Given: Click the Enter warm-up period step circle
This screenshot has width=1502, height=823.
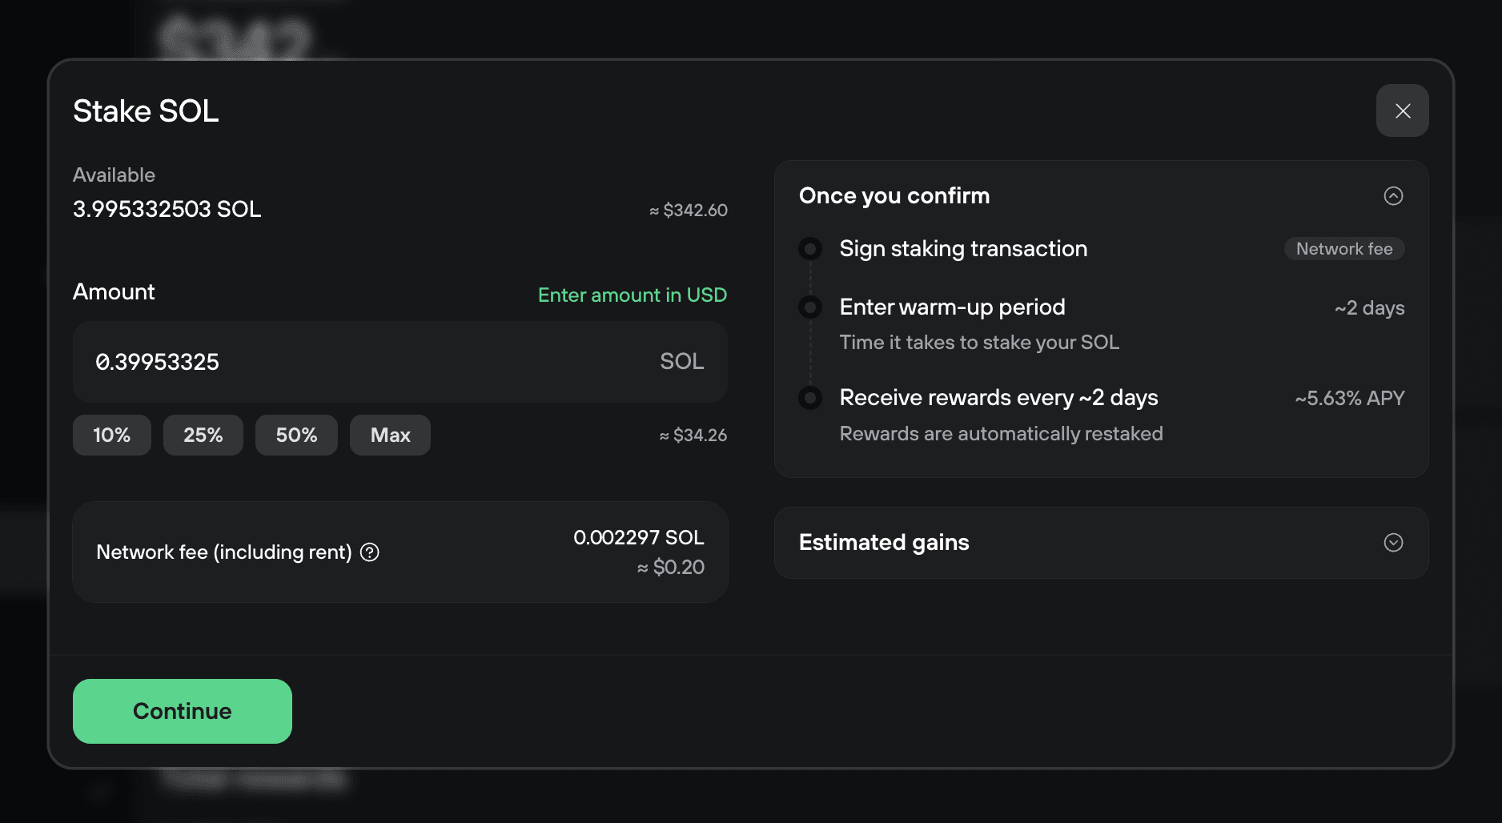Looking at the screenshot, I should pyautogui.click(x=810, y=307).
